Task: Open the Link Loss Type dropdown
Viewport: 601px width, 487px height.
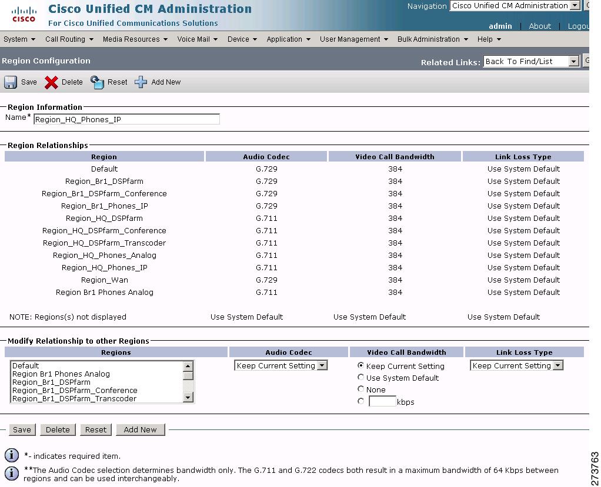Action: [516, 365]
